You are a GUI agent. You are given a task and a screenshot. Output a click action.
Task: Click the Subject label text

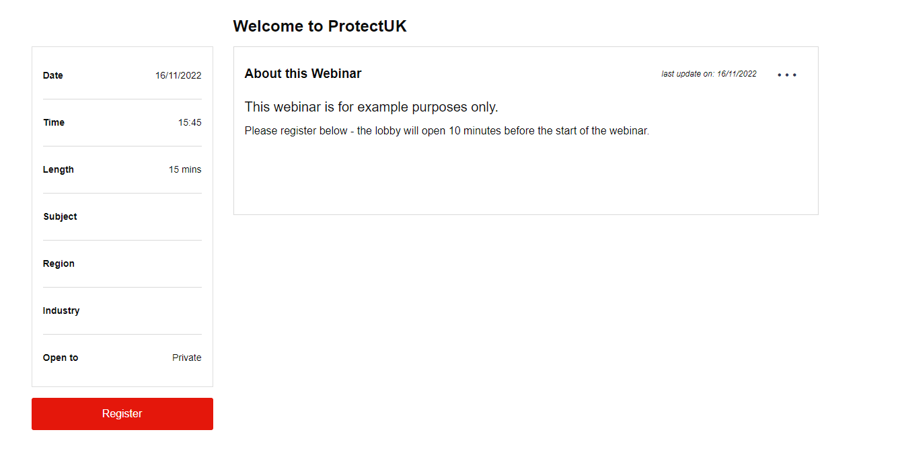point(60,216)
